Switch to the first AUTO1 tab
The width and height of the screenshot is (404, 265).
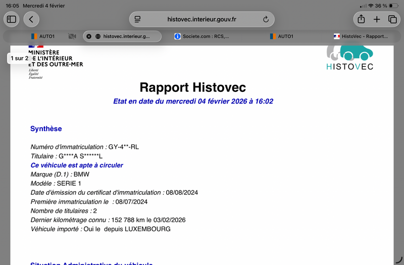click(x=46, y=36)
